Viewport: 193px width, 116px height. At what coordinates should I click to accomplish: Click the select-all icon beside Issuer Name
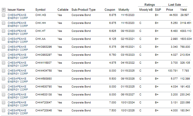click(4, 10)
